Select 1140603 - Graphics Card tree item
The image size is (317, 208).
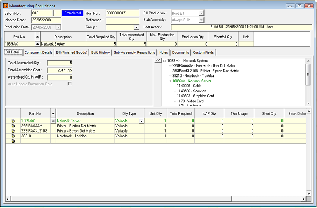[x=196, y=96]
